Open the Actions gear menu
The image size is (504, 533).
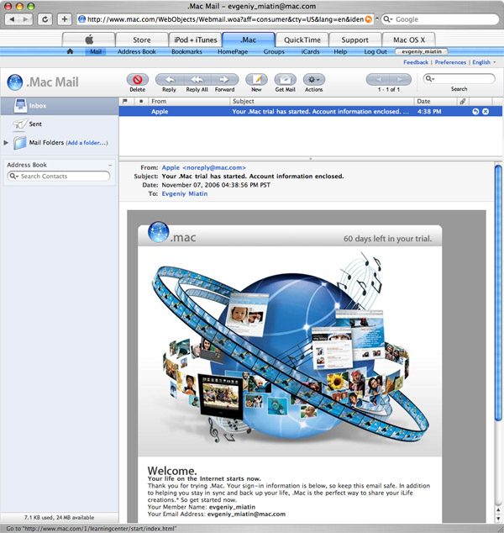[314, 80]
